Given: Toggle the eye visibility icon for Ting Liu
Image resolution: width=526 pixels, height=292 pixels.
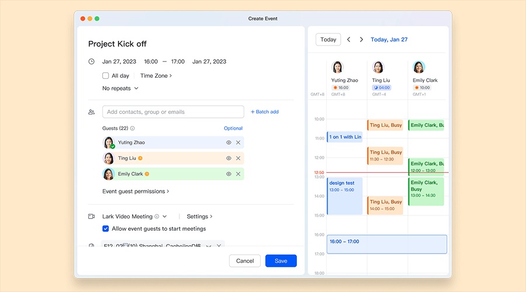Looking at the screenshot, I should tap(229, 158).
